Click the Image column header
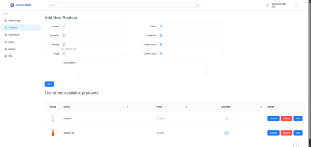311x147 pixels. click(x=53, y=107)
